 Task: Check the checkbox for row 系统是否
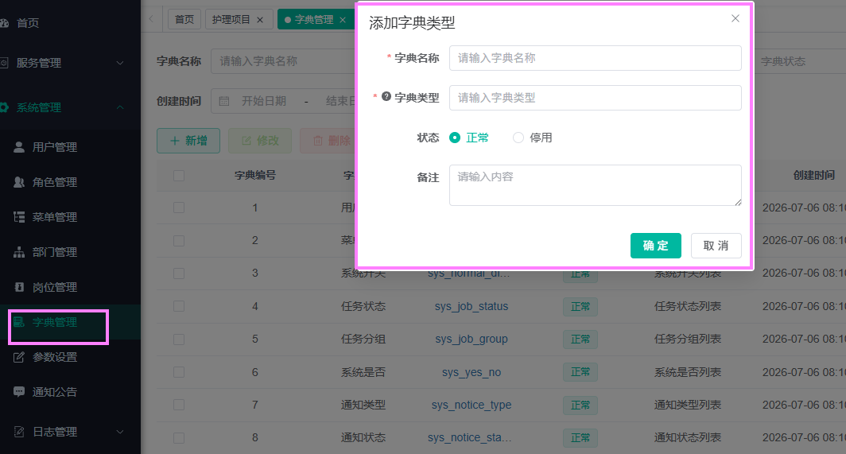[179, 372]
